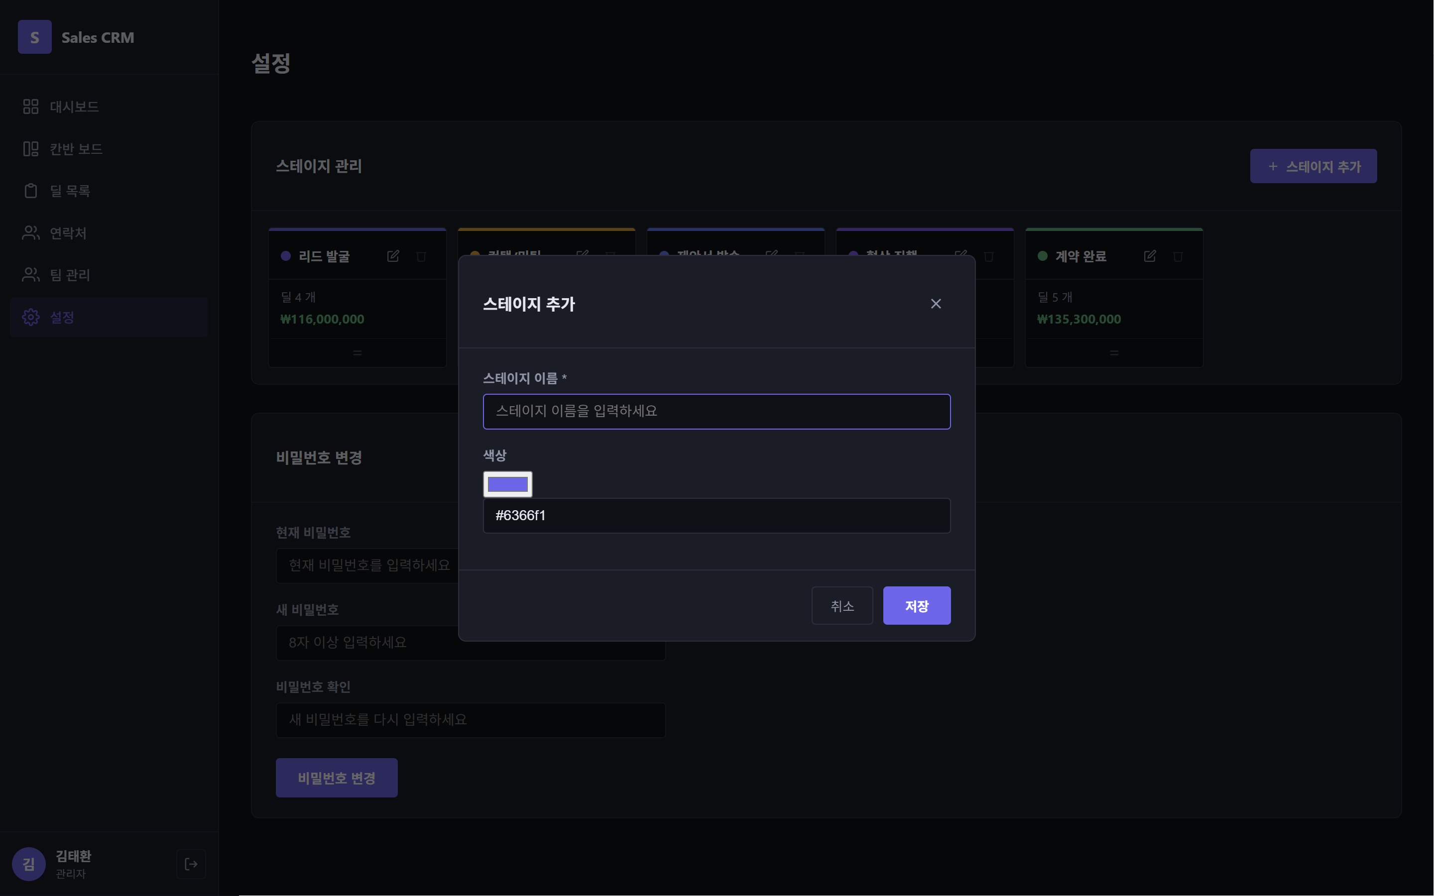Click the 스테이지 관리 heading
Image resolution: width=1434 pixels, height=896 pixels.
[x=319, y=166]
